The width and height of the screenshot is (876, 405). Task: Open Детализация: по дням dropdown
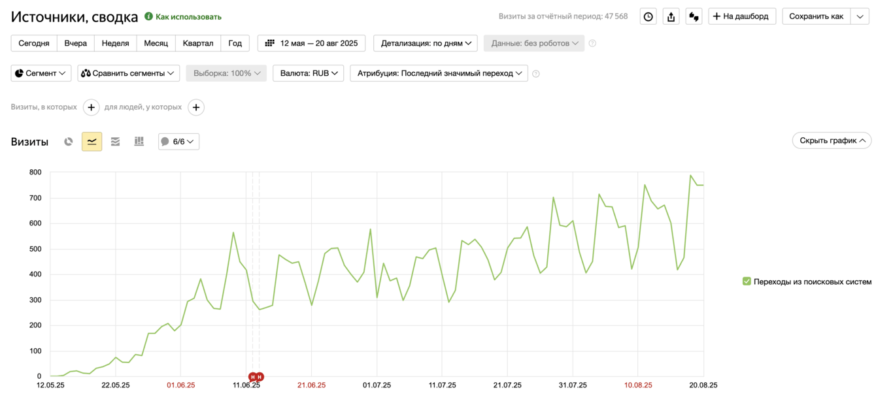pyautogui.click(x=426, y=43)
